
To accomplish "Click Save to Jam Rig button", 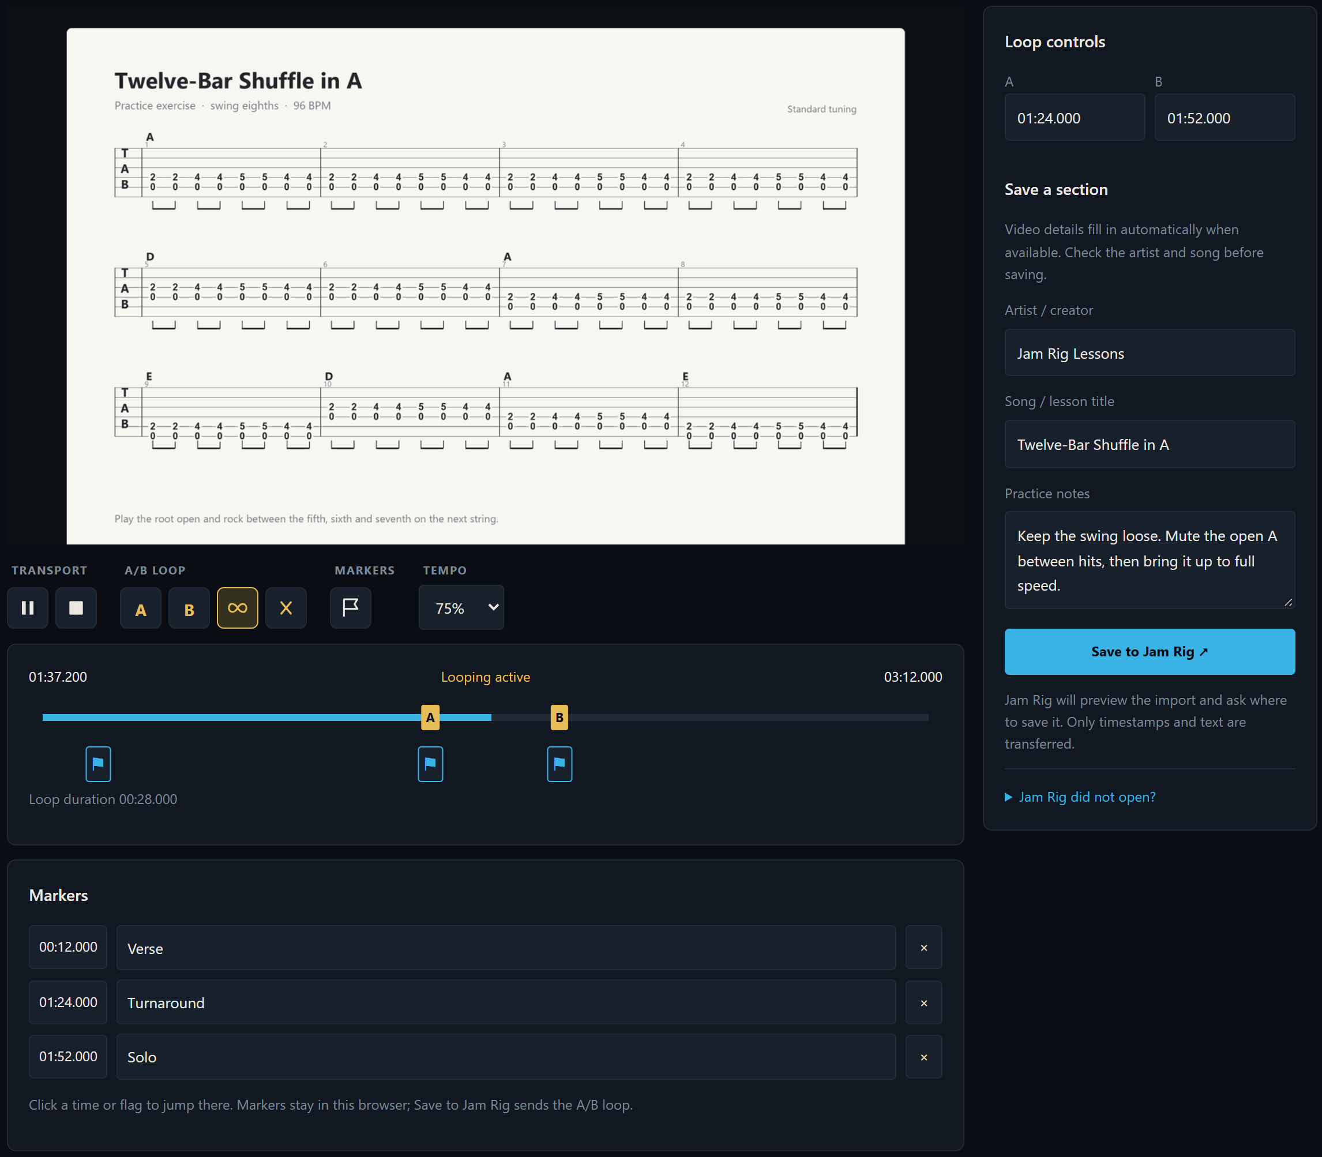I will pos(1150,651).
